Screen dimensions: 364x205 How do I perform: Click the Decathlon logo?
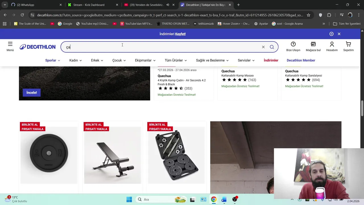click(38, 47)
